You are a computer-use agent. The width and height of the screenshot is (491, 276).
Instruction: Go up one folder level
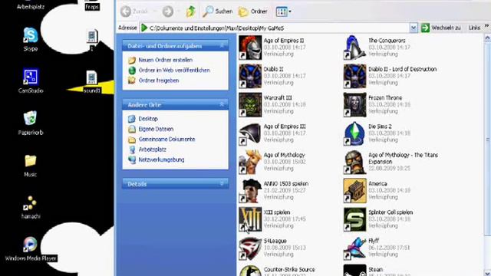pyautogui.click(x=191, y=11)
